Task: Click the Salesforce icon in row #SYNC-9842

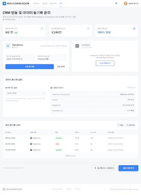Action: 31,138
